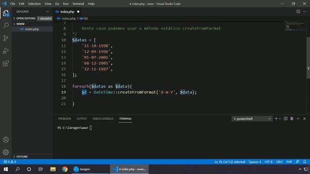Open the Selection menu

[34, 4]
